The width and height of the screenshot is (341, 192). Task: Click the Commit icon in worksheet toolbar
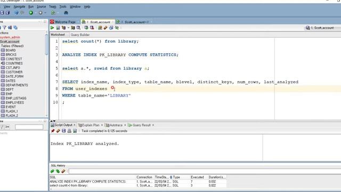point(86,28)
